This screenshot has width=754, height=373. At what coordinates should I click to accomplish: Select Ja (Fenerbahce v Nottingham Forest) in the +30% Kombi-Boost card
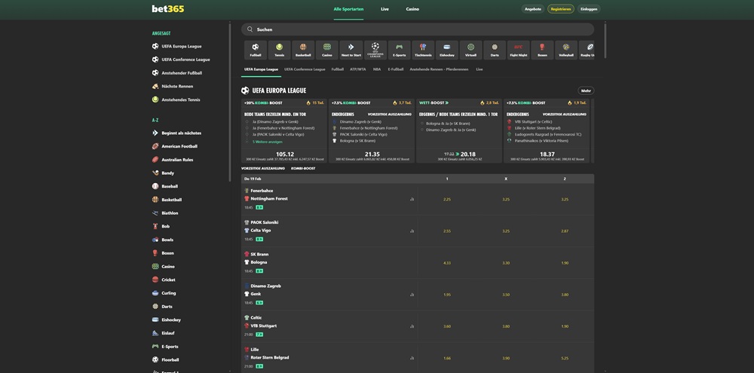point(282,128)
